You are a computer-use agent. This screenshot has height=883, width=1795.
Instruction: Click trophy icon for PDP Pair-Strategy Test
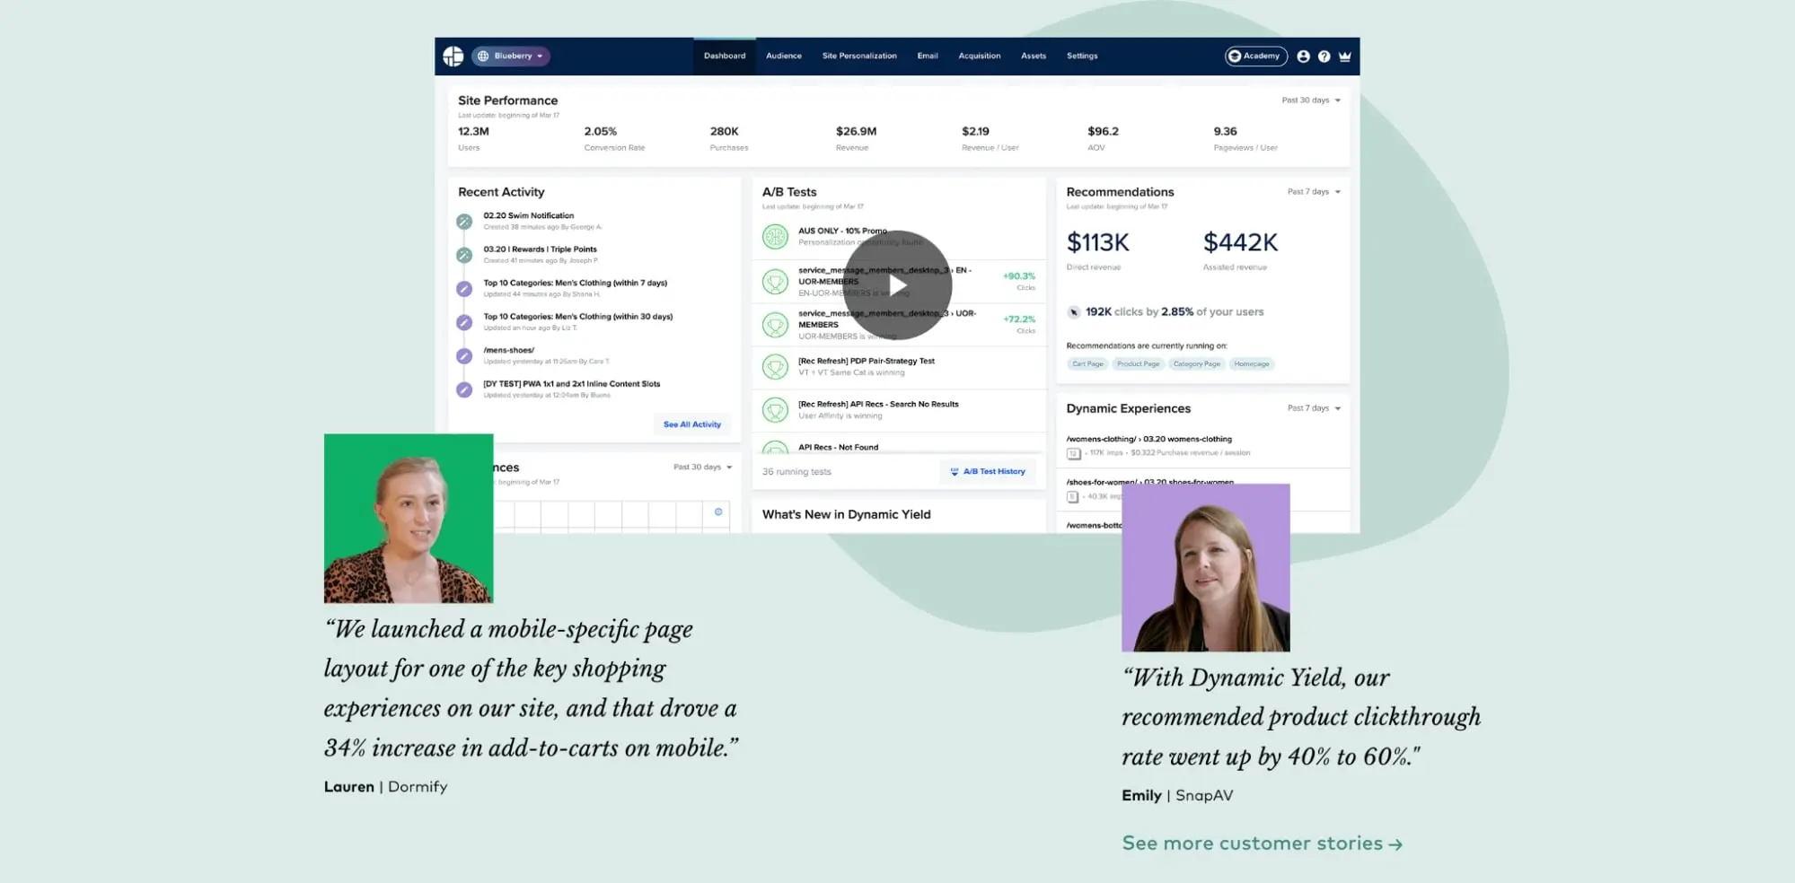click(x=775, y=367)
